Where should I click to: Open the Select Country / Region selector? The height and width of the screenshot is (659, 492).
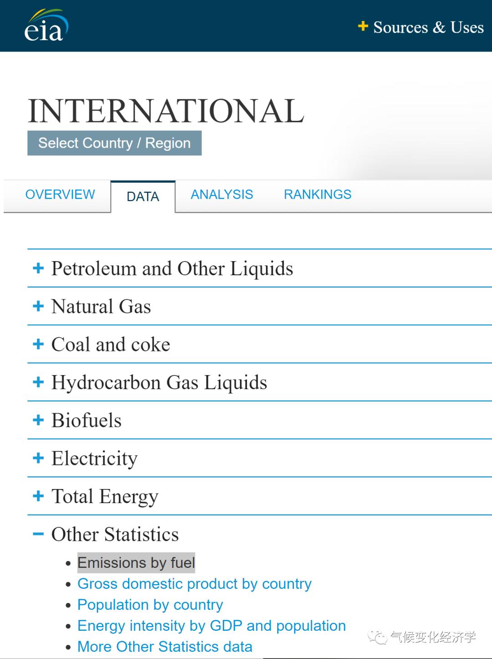point(114,143)
